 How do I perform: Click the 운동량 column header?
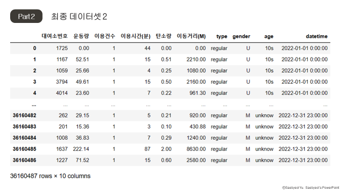click(x=81, y=36)
